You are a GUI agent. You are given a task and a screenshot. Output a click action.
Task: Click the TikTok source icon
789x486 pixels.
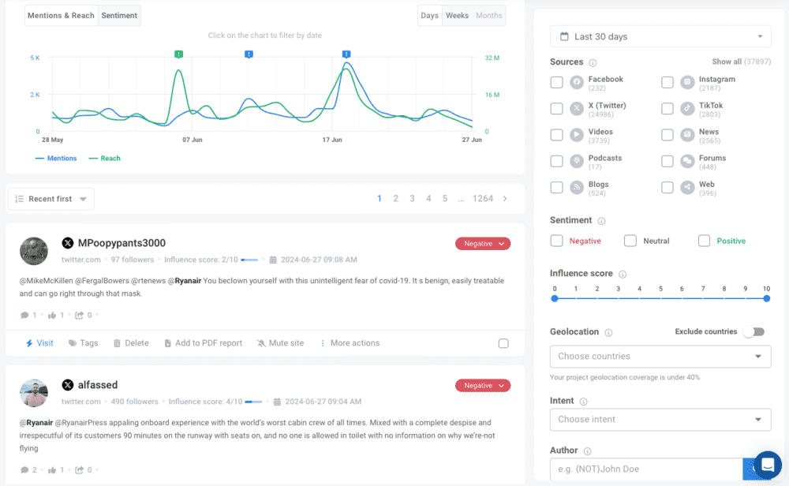coord(687,108)
